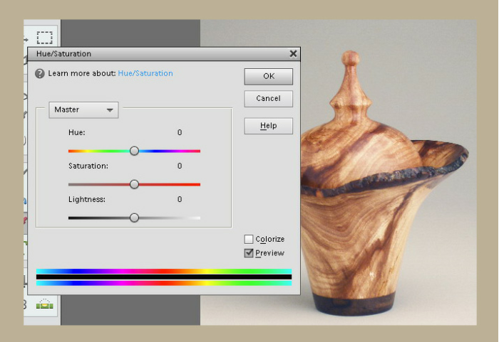Click the Help button in the dialog
Image resolution: width=499 pixels, height=342 pixels.
pos(268,126)
